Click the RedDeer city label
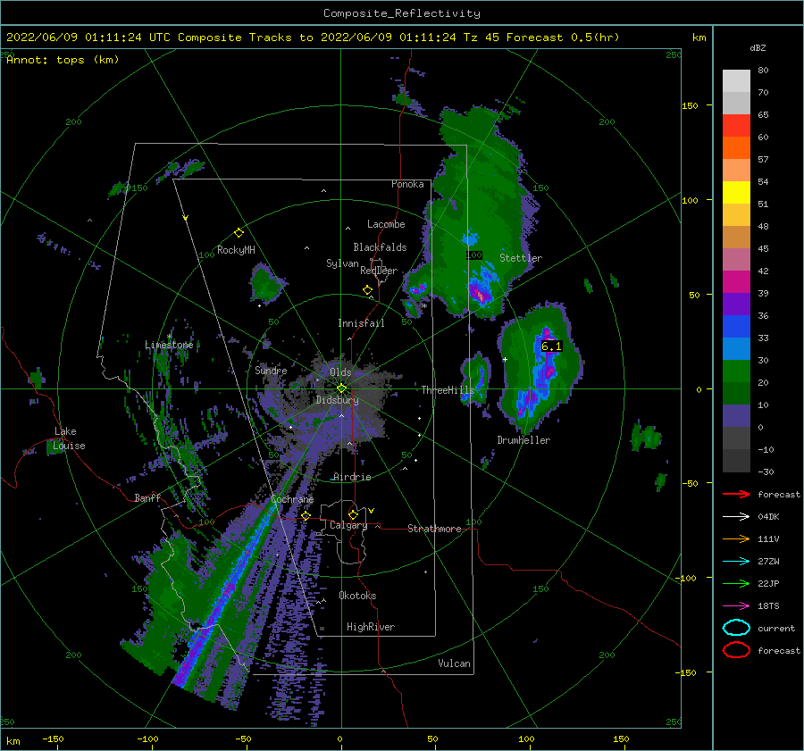804x751 pixels. (379, 271)
